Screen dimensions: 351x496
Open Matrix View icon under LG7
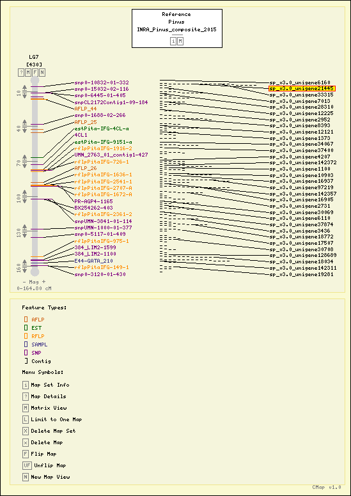coord(28,72)
